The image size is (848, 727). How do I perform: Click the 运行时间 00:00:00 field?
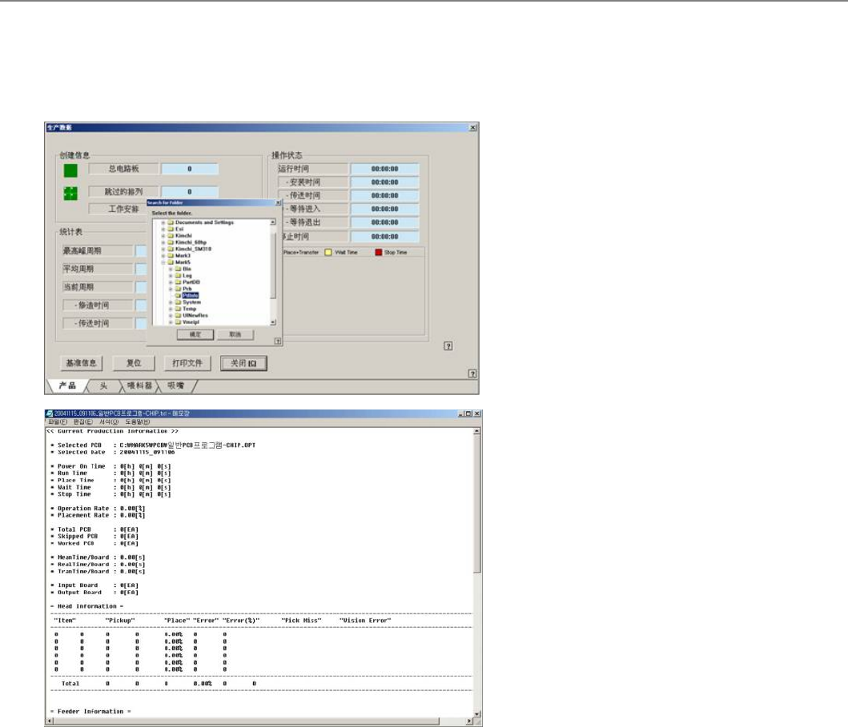click(384, 169)
